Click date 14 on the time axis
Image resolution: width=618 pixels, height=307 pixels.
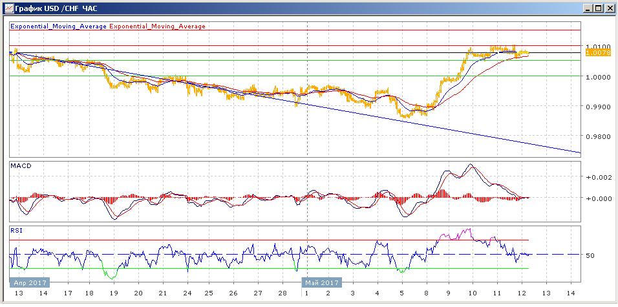pyautogui.click(x=570, y=293)
